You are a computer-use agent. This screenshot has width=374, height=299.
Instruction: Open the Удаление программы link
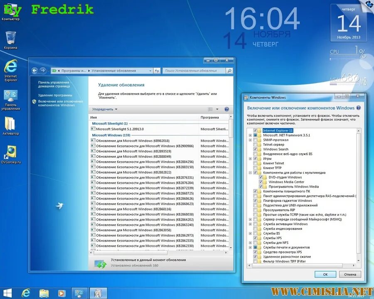pos(55,95)
